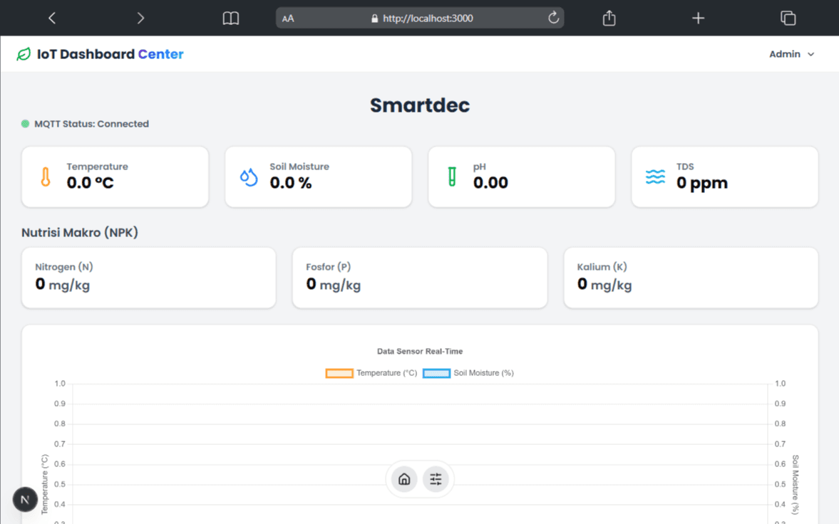Reload the page from address bar
Image resolution: width=839 pixels, height=524 pixels.
[553, 19]
